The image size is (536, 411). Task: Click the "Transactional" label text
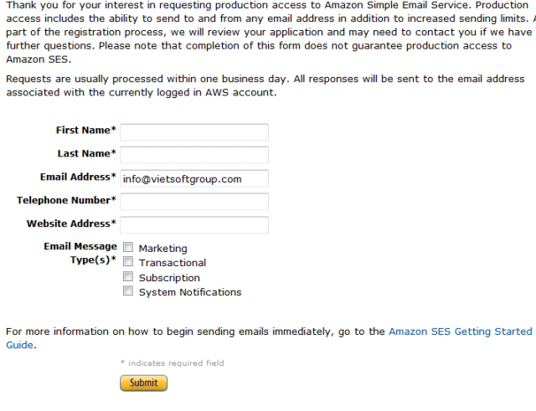coord(173,263)
